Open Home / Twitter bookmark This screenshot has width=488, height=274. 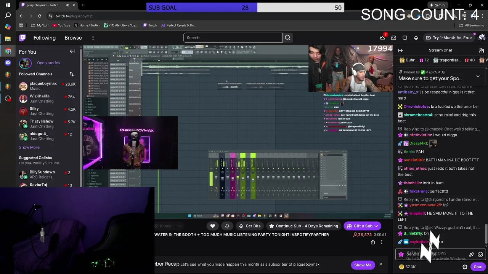87,25
